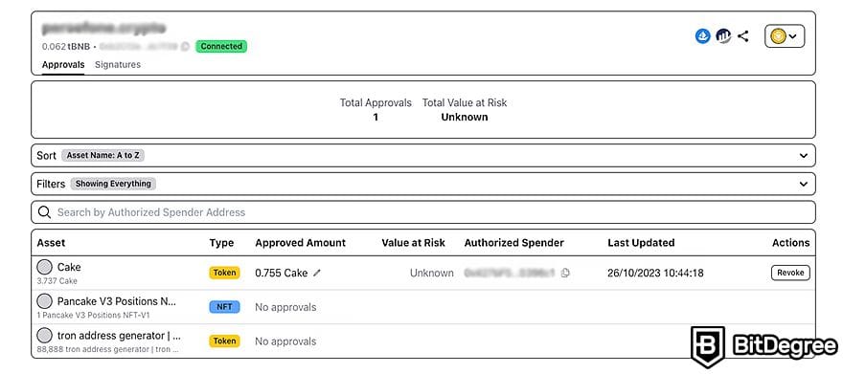The width and height of the screenshot is (843, 374).
Task: Click the tron address generator token logo
Action: click(45, 336)
